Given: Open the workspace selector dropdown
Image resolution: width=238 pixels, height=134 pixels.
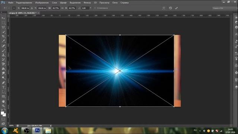Looking at the screenshot, I should [225, 8].
